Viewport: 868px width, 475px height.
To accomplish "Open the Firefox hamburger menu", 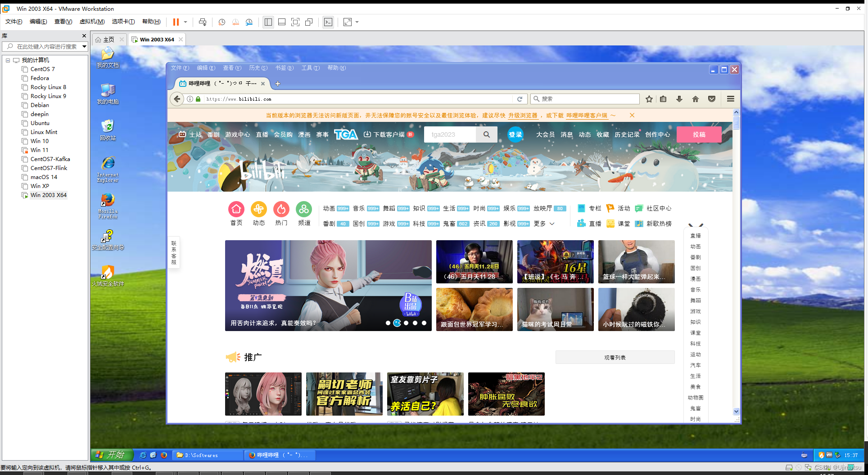I will click(731, 99).
